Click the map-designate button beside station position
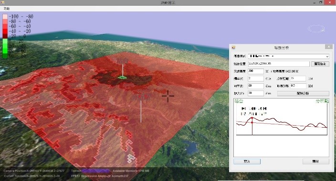The width and height of the screenshot is (336, 181). pos(320,64)
